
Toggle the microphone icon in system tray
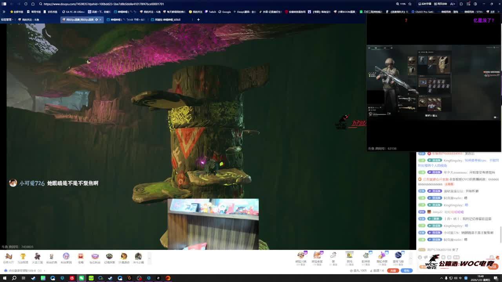[x=446, y=278]
